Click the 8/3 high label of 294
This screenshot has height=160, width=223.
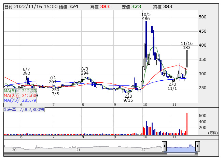click(x=85, y=71)
